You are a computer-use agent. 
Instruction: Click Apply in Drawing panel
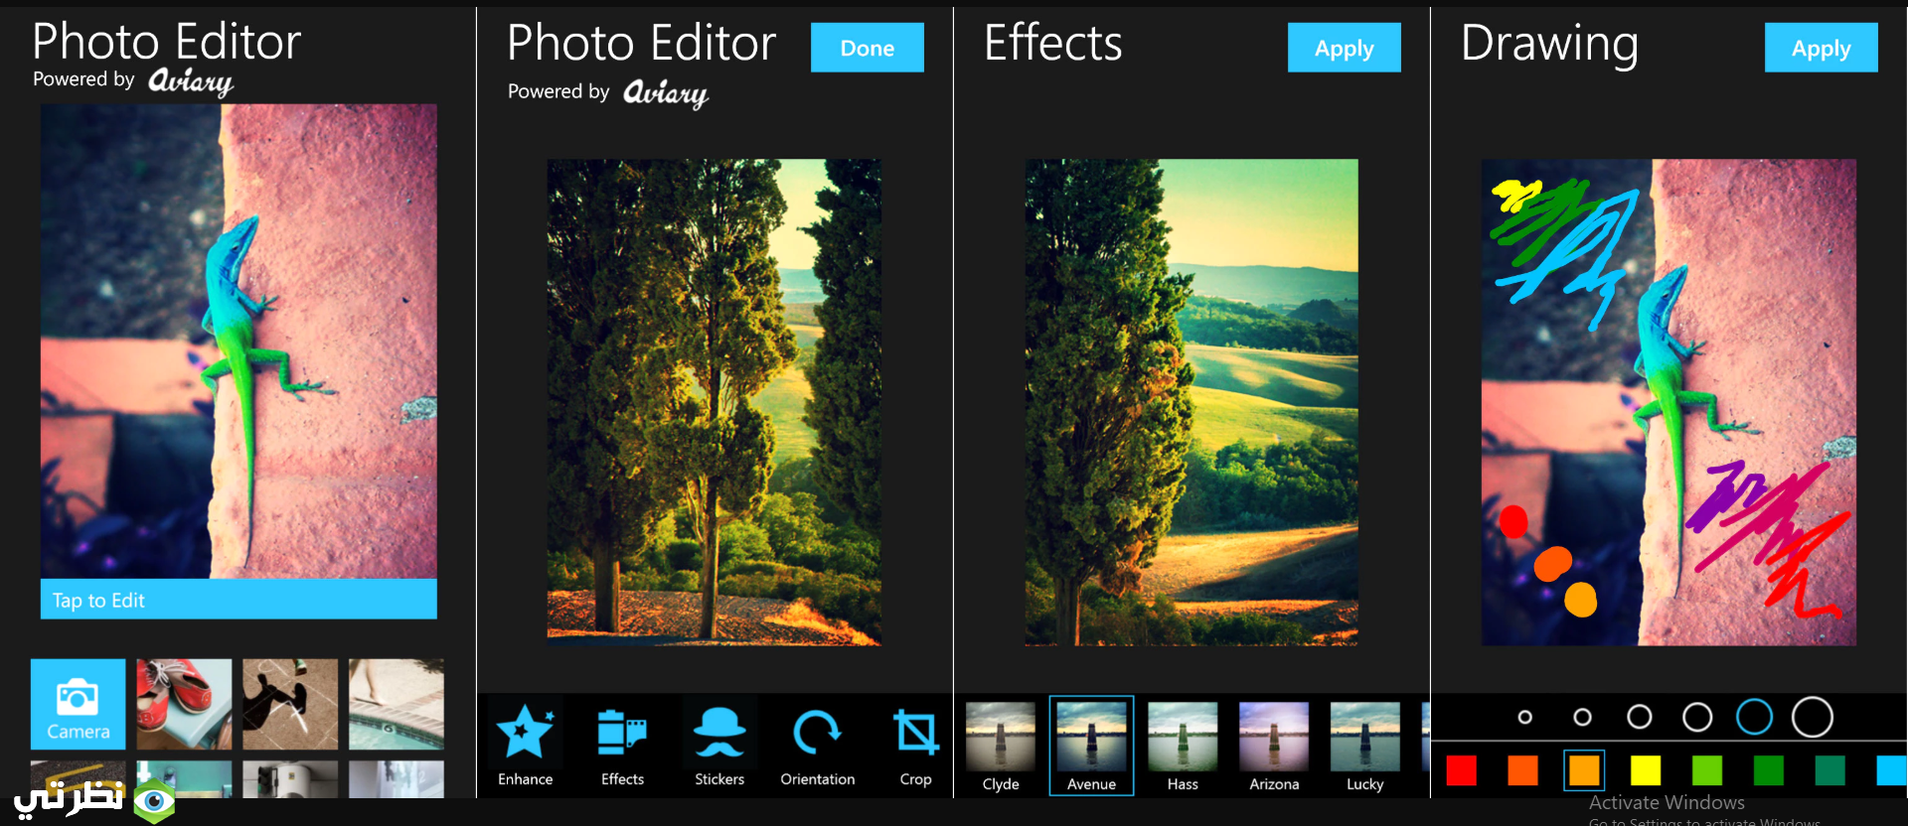(1821, 48)
